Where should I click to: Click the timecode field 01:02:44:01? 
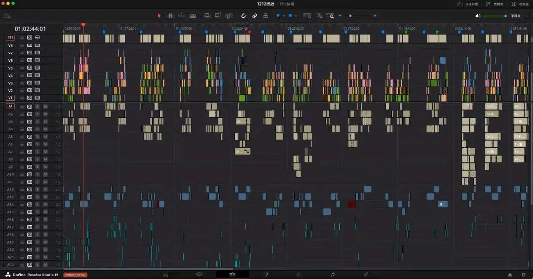(30, 29)
